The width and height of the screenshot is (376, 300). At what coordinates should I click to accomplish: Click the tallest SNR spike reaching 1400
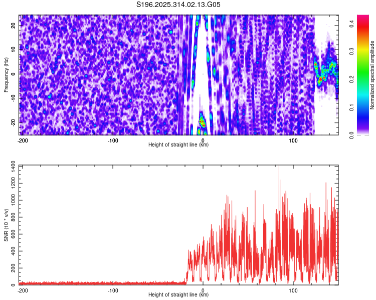pos(279,167)
